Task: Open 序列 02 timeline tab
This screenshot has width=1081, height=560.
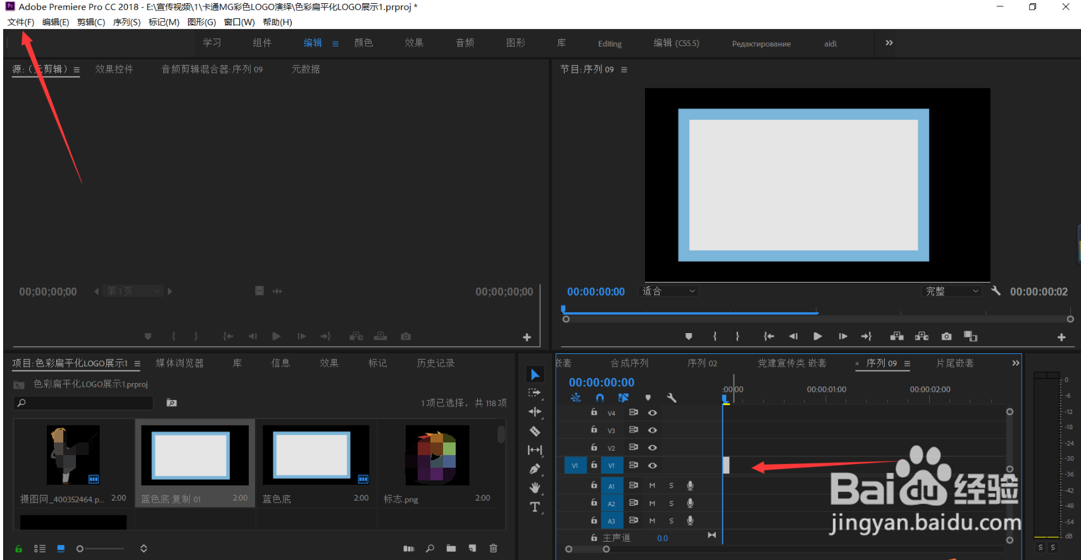Action: 703,363
